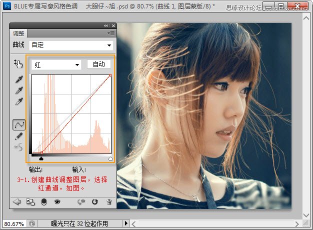Viewport: 313px width, 230px height.
Task: Select the 调整 panel tab
Action: point(18,33)
